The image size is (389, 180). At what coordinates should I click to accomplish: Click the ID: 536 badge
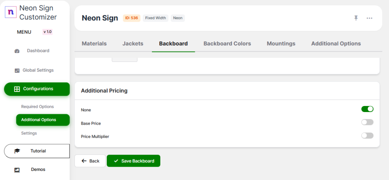(x=131, y=18)
